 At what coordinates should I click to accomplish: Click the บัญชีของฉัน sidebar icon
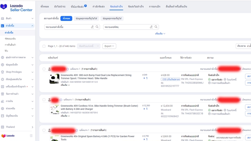2,116
